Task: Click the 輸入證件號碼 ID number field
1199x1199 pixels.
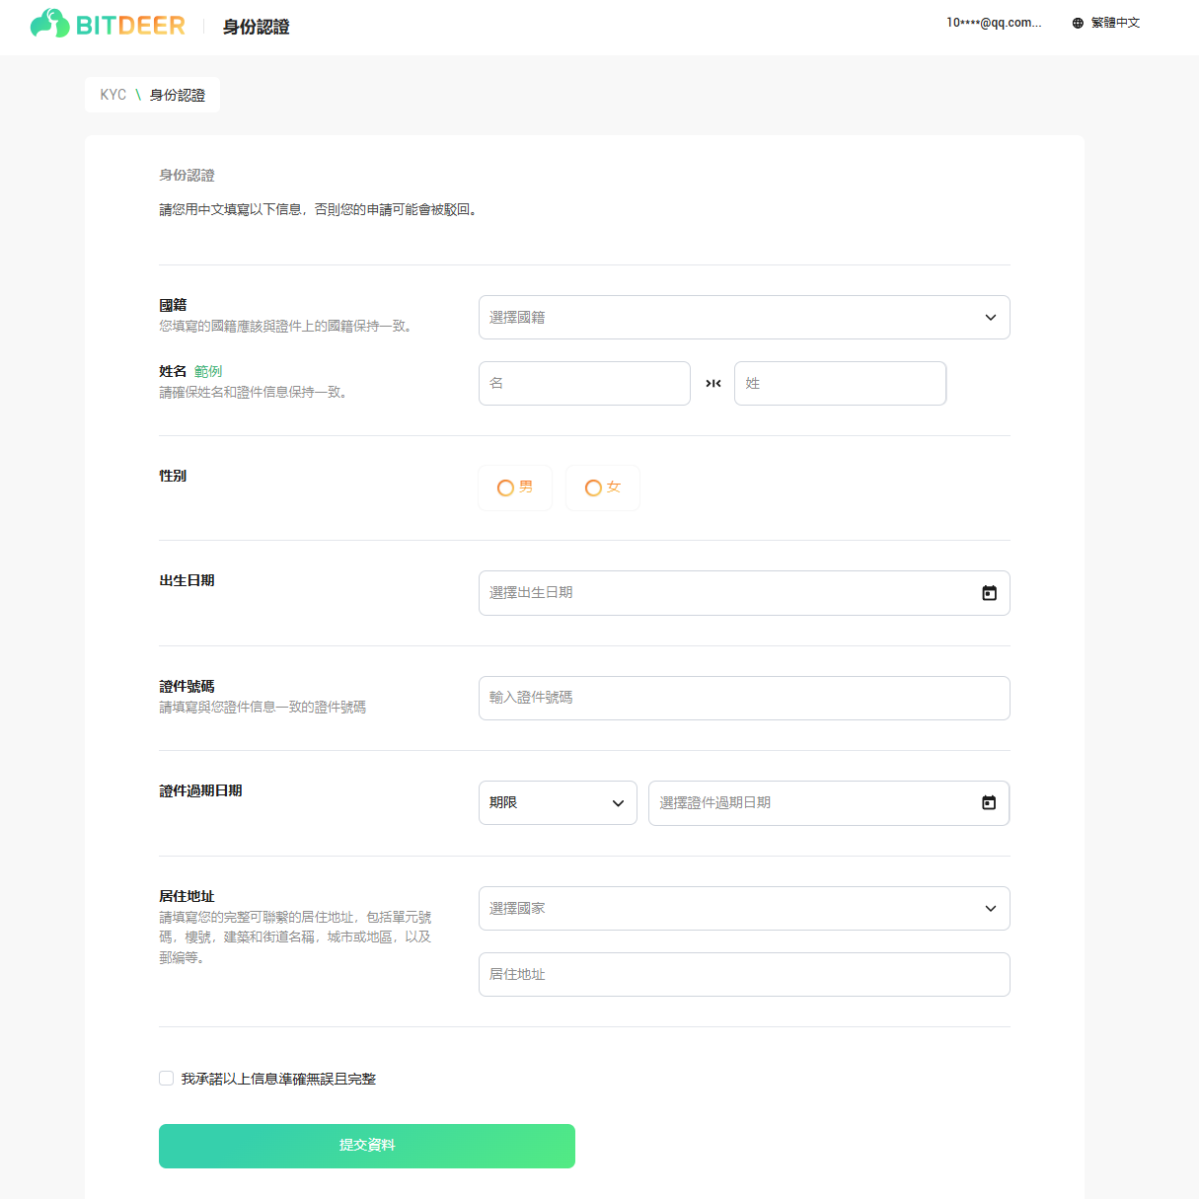Action: [744, 698]
